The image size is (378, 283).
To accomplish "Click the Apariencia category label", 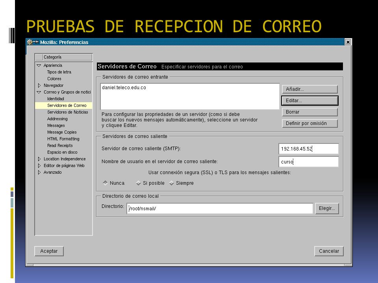I will pos(53,66).
